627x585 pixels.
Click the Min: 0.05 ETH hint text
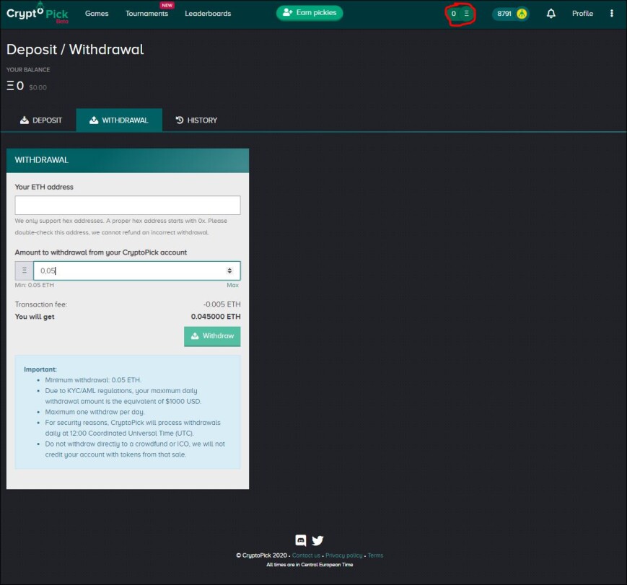pos(35,285)
